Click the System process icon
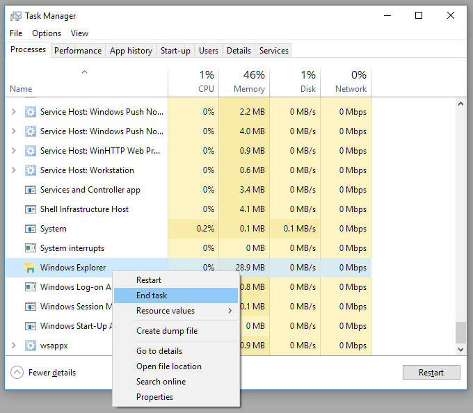The height and width of the screenshot is (413, 473). [x=30, y=229]
